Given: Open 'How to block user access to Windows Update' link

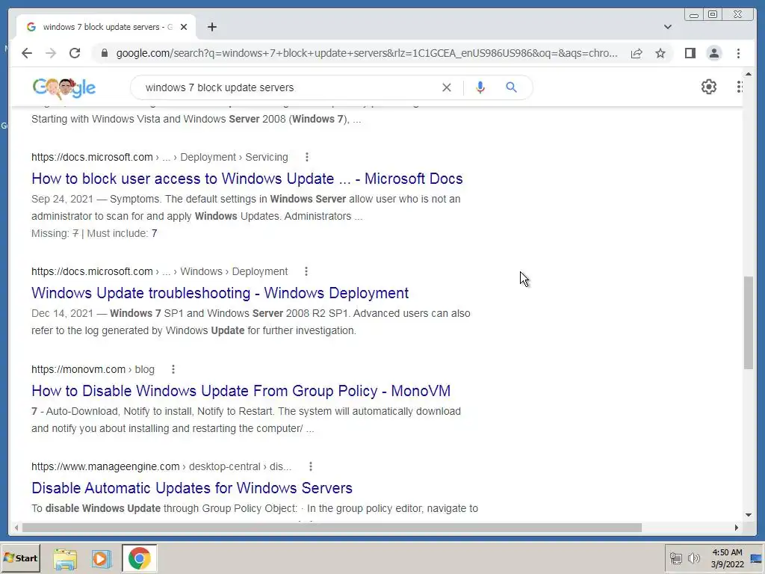Looking at the screenshot, I should 247,179.
